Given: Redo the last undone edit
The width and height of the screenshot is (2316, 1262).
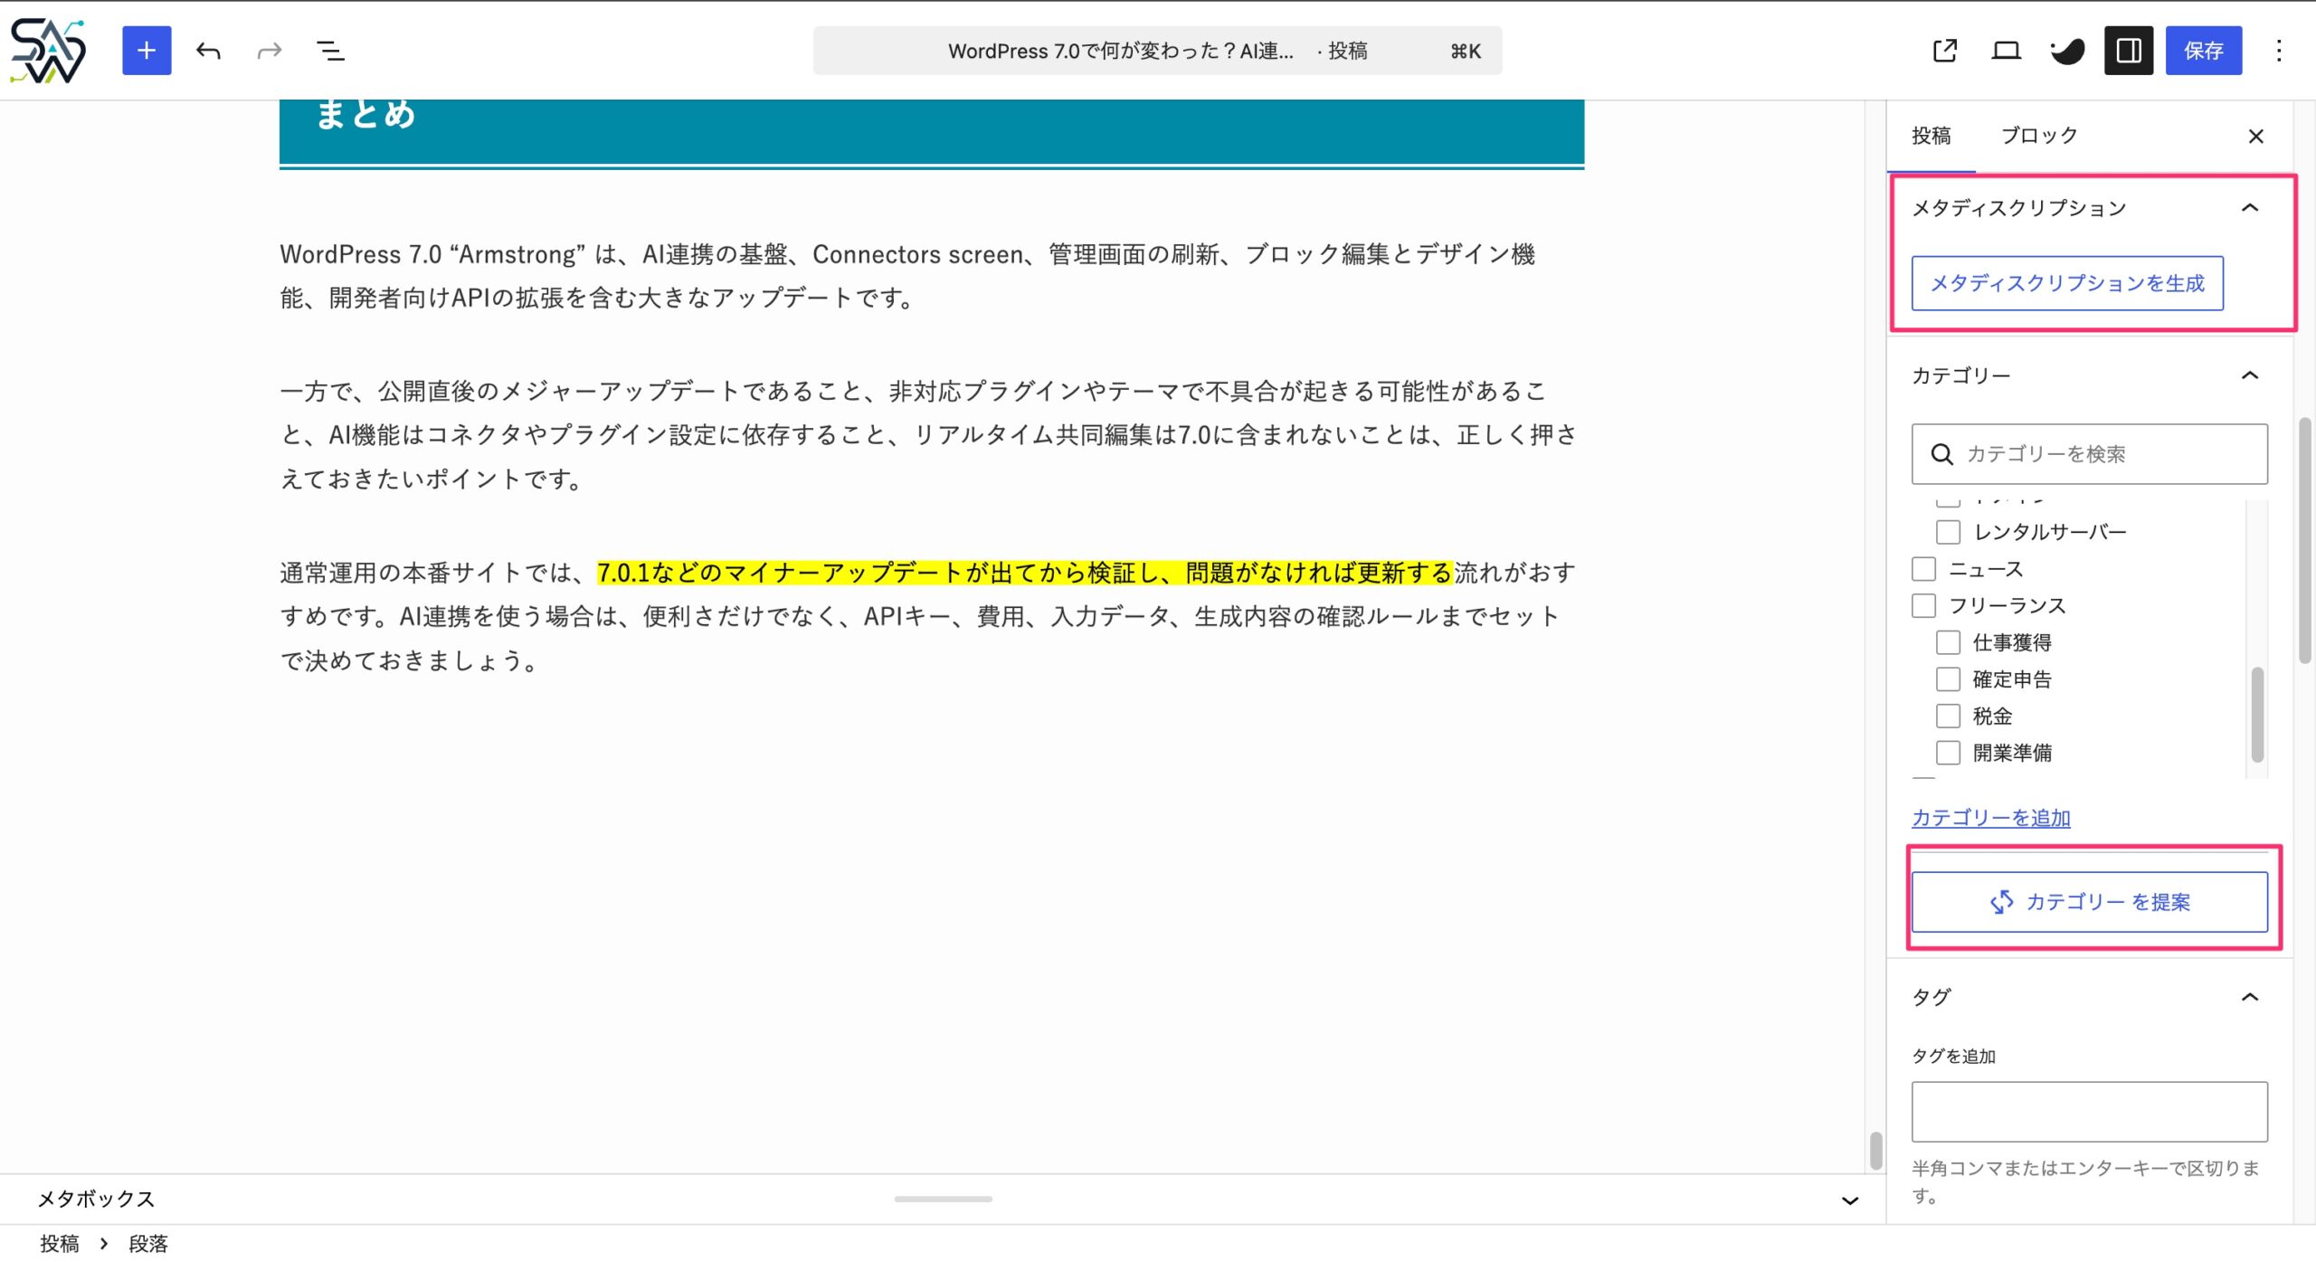Looking at the screenshot, I should pos(270,51).
